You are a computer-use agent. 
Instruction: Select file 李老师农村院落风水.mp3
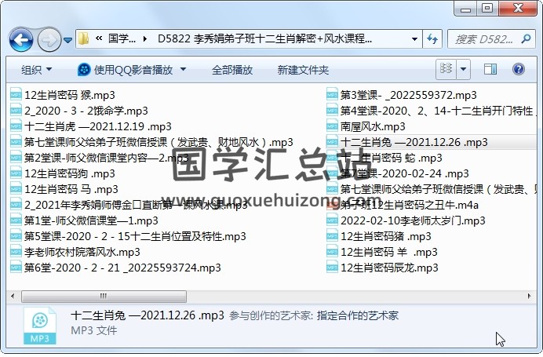click(x=82, y=252)
